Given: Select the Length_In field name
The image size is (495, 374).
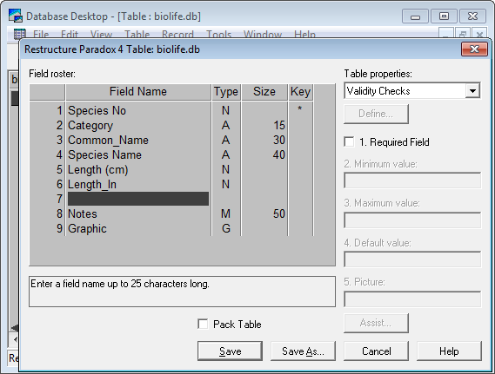Looking at the screenshot, I should pyautogui.click(x=92, y=184).
